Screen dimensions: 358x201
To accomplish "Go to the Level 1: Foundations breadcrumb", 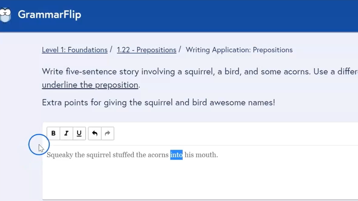I will (75, 50).
